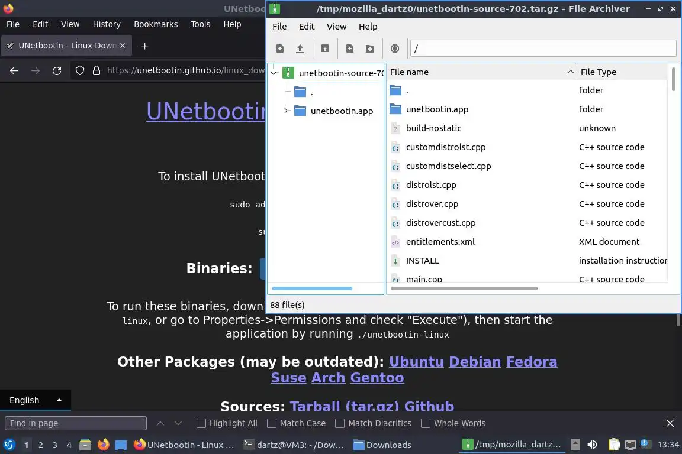The width and height of the screenshot is (682, 454).
Task: Open the English language dropdown
Action: pyautogui.click(x=36, y=400)
